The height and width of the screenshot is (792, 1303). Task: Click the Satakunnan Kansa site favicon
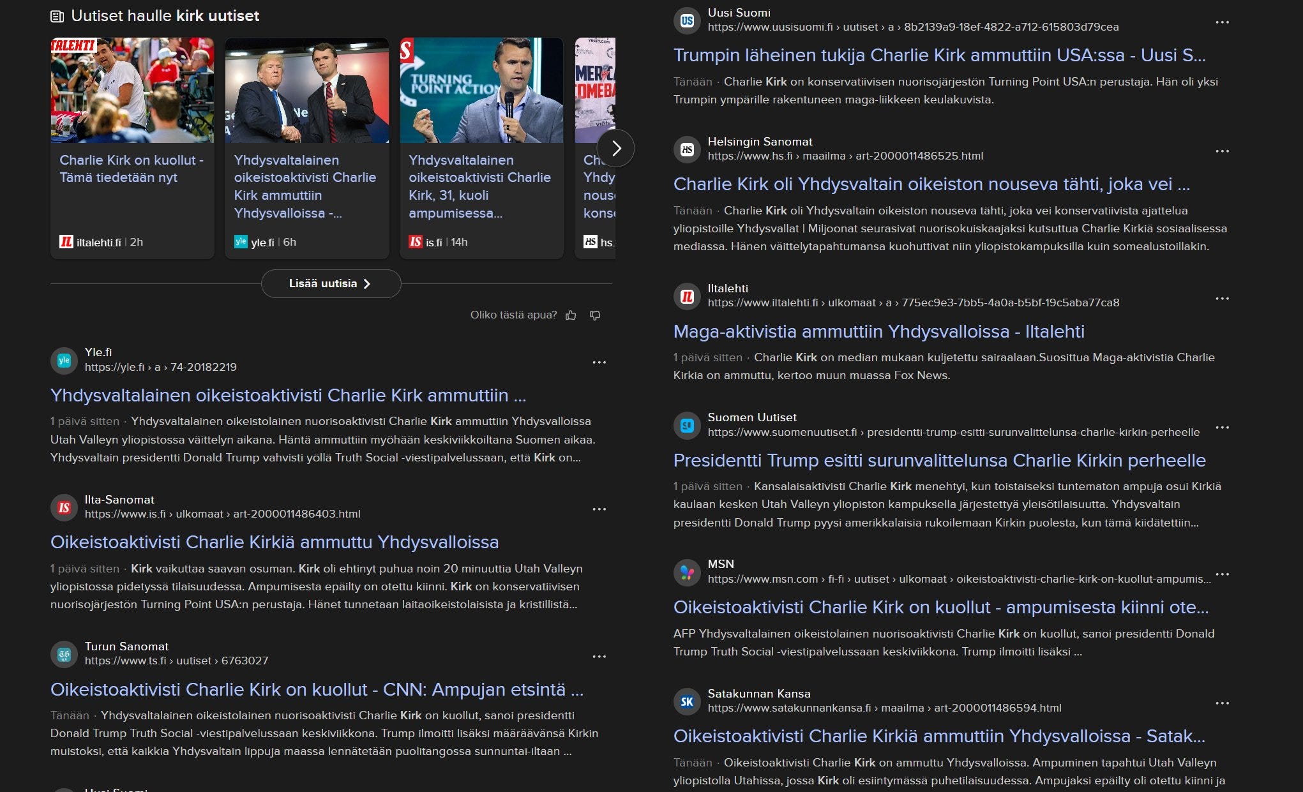687,701
